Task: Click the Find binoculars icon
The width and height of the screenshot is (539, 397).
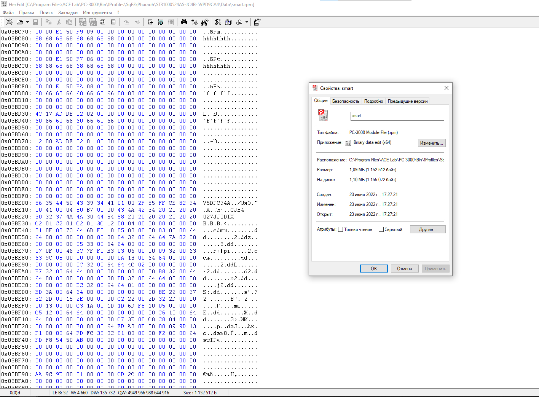Action: (x=184, y=22)
